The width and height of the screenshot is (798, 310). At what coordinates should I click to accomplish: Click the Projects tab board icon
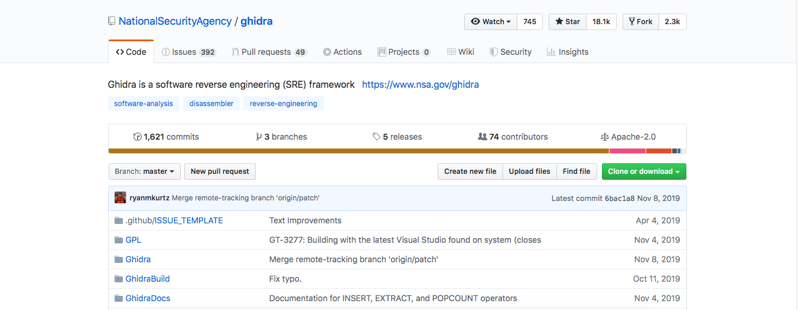click(x=382, y=52)
